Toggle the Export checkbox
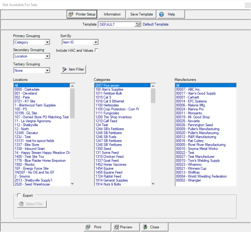 tap(19, 195)
